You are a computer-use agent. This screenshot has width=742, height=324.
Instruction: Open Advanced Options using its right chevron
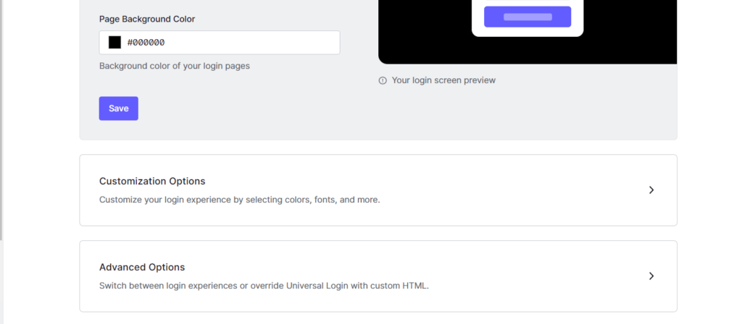click(x=651, y=276)
